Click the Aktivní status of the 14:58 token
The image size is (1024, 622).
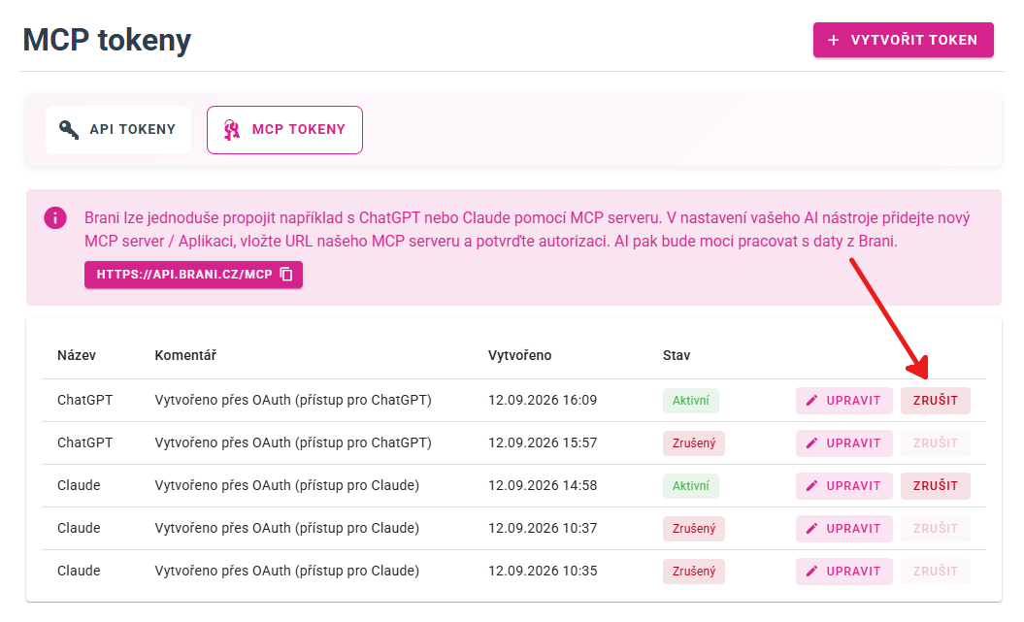(691, 485)
